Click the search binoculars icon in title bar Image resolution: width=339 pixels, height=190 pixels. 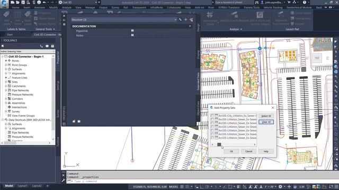(x=256, y=2)
